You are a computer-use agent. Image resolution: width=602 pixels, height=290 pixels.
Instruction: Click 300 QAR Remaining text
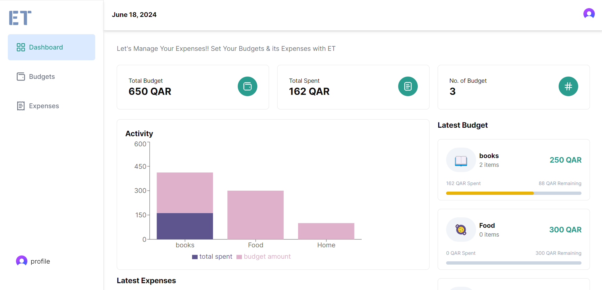click(x=558, y=253)
